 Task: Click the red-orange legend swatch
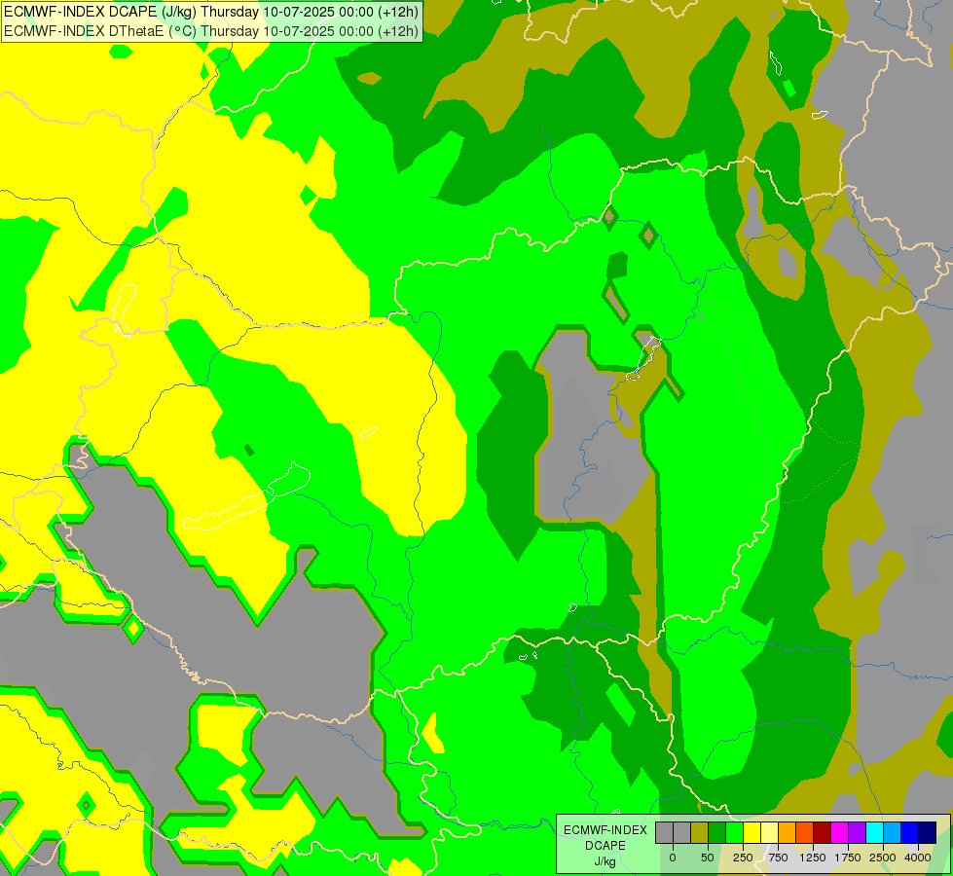click(805, 832)
